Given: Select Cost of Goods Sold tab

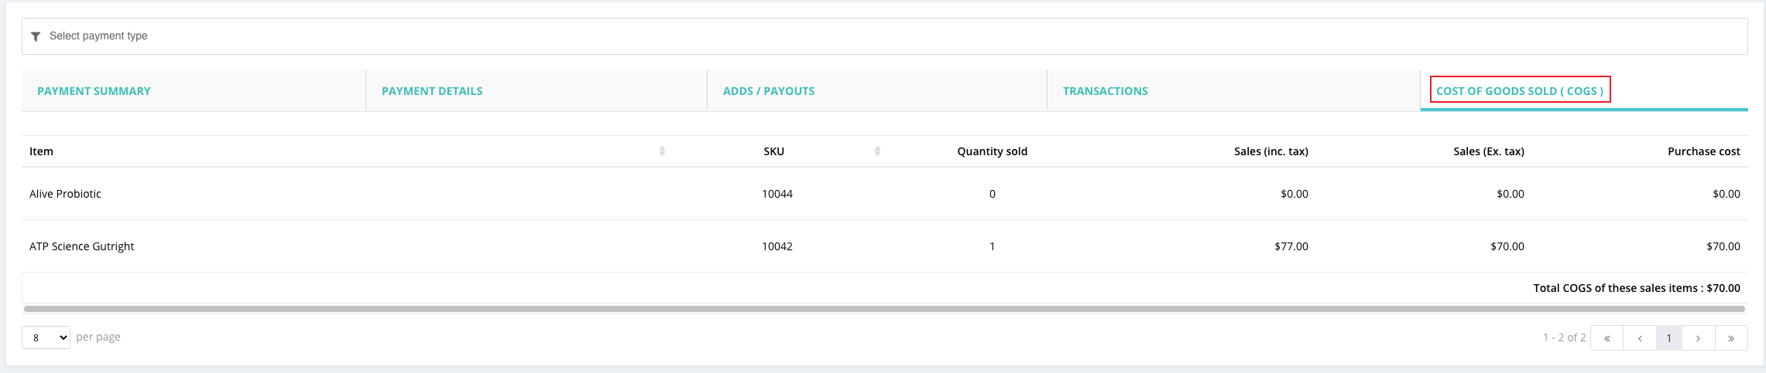Looking at the screenshot, I should (1520, 91).
